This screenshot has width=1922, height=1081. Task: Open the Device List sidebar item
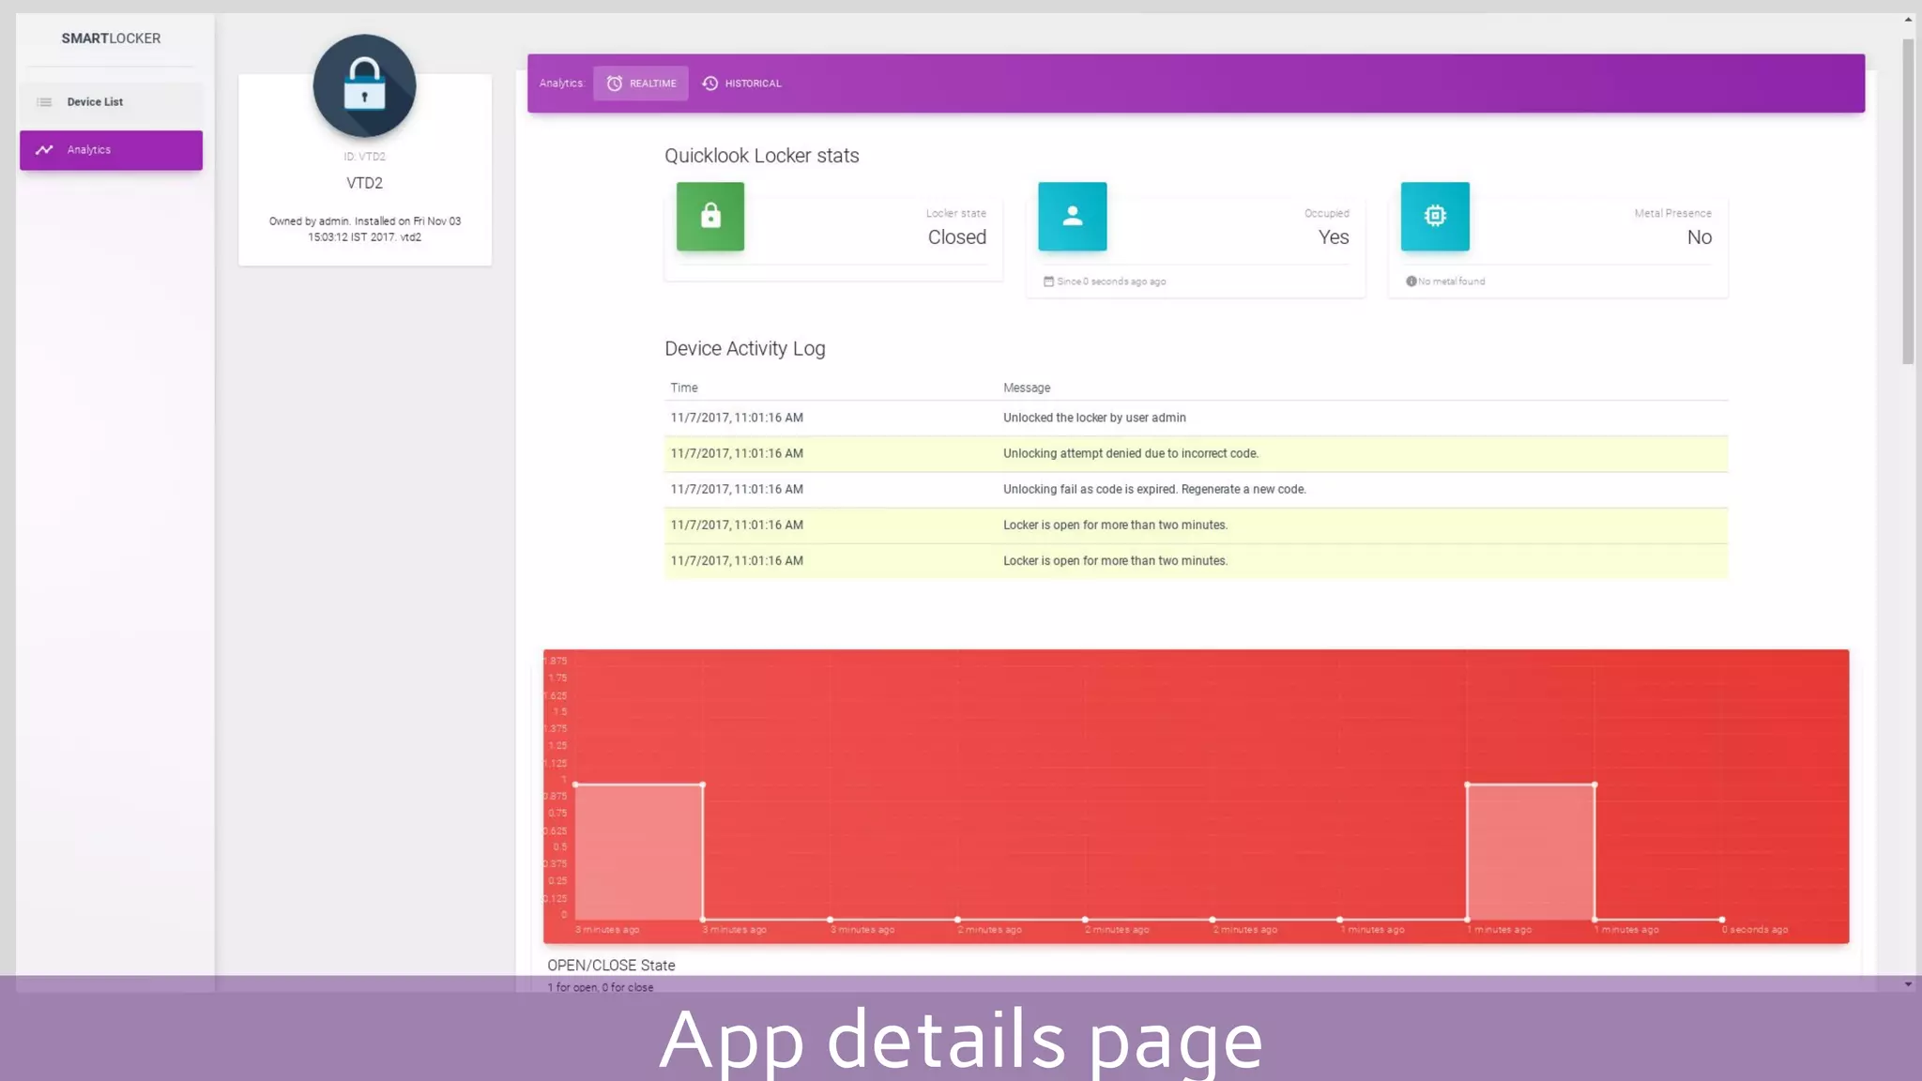(111, 101)
